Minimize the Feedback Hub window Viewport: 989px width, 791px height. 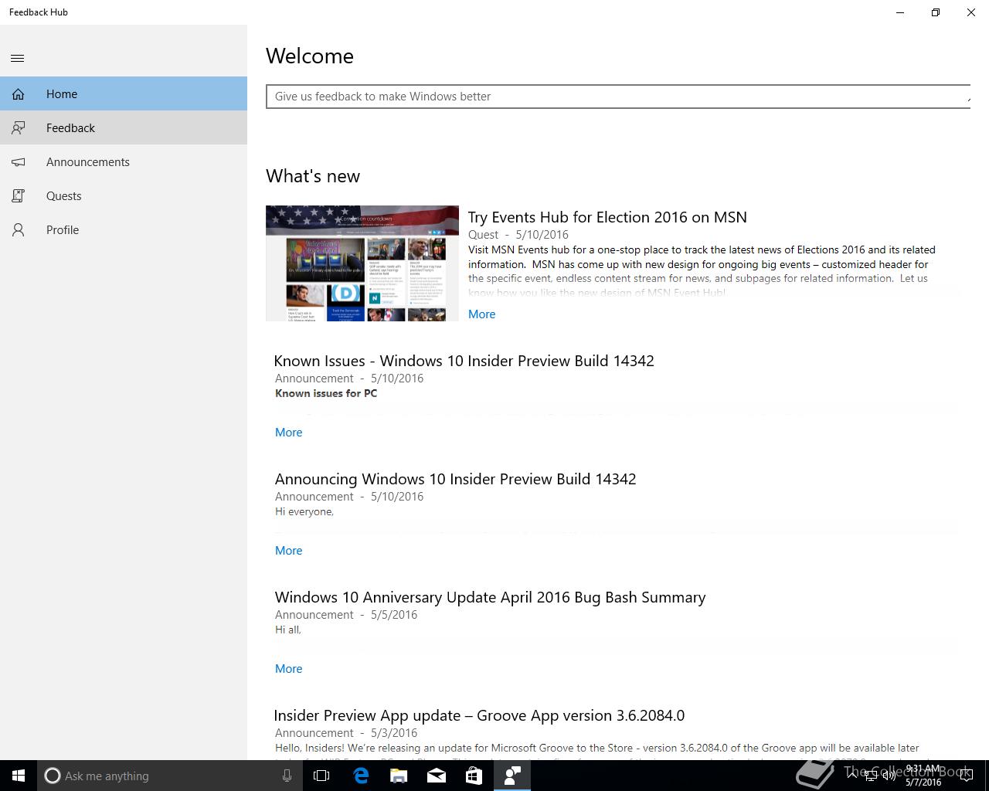click(900, 12)
